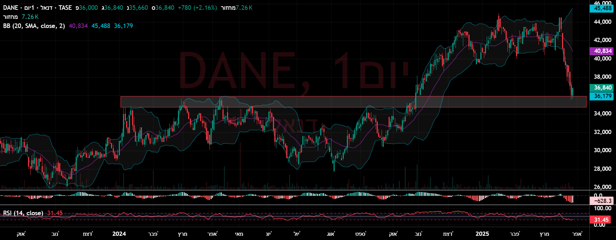Click the 26,000 price axis label

click(x=603, y=187)
